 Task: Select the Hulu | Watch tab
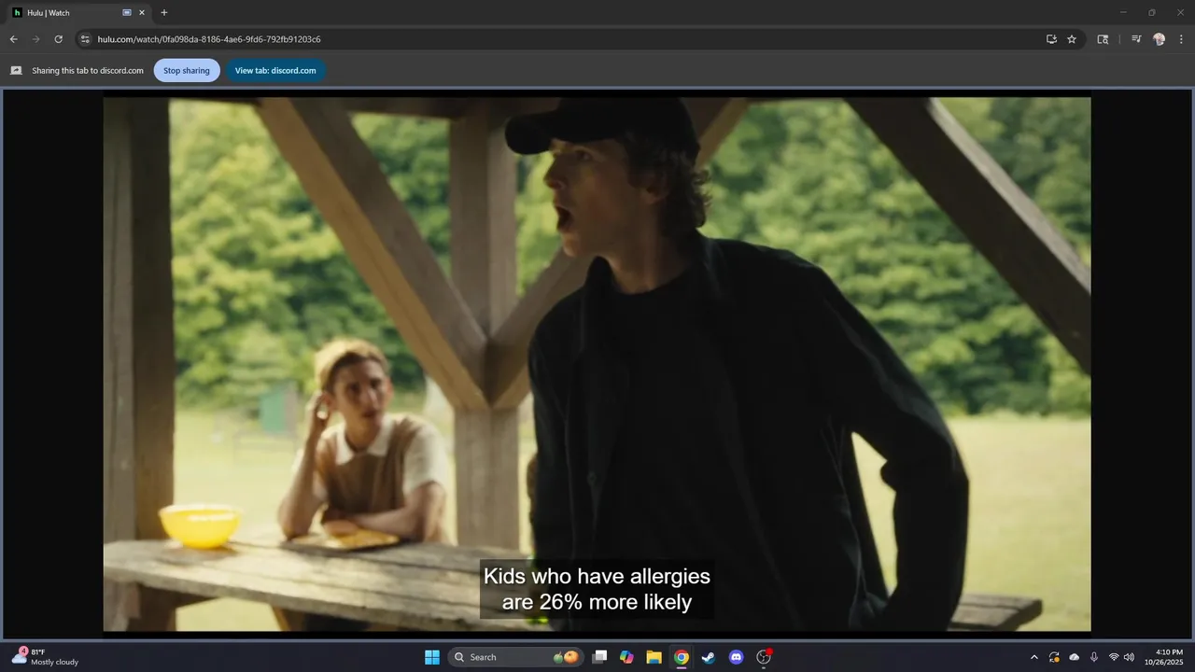(79, 13)
